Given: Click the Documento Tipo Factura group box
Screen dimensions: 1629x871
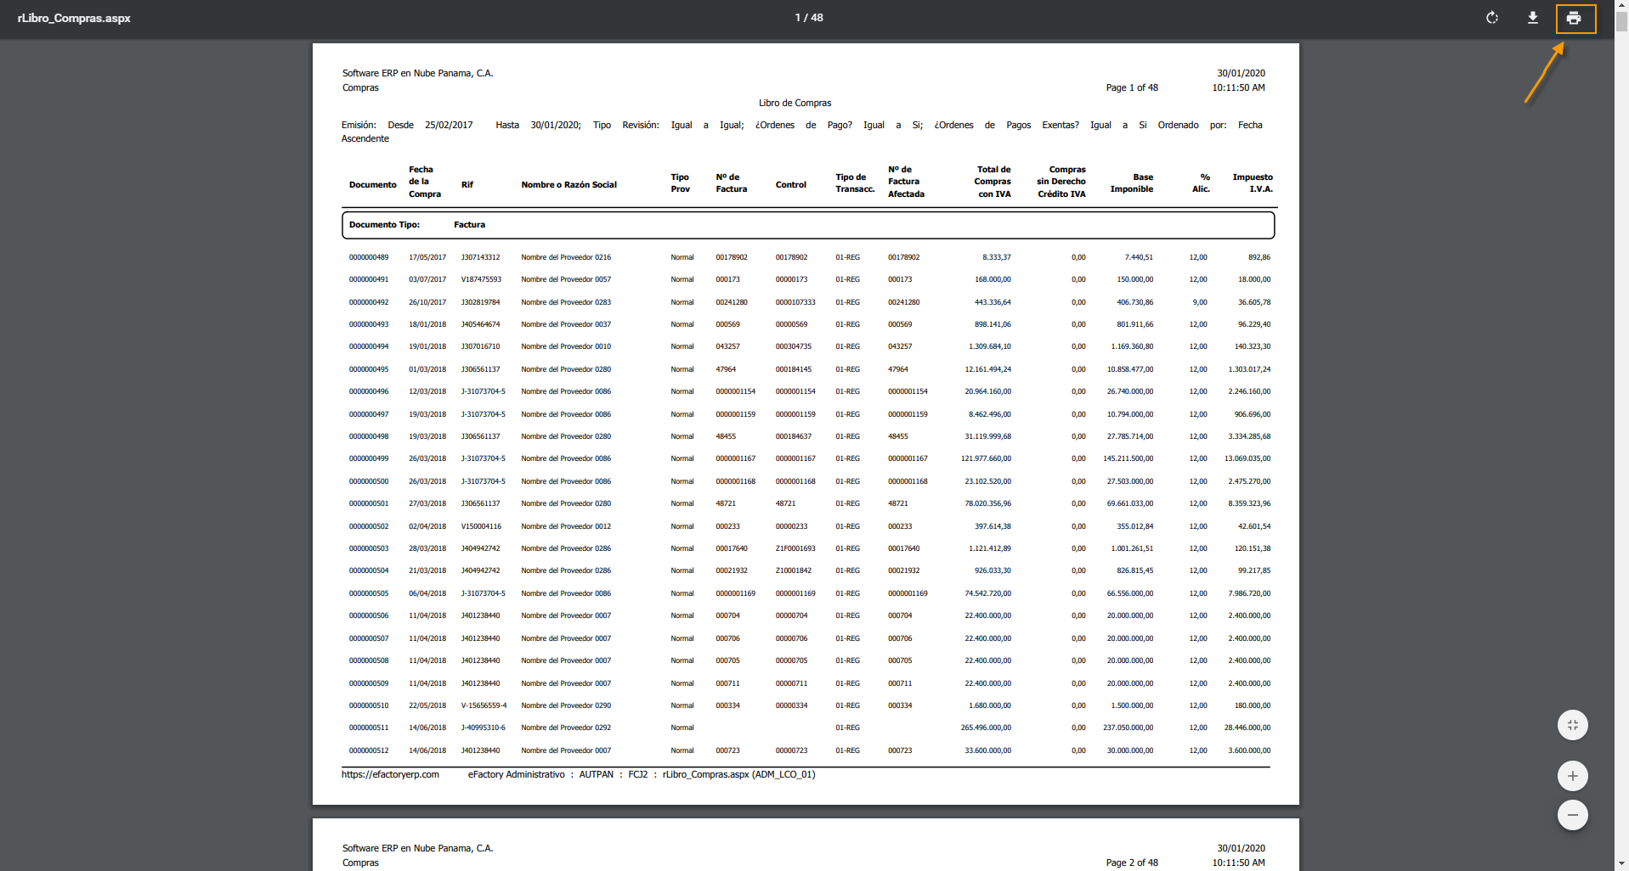Looking at the screenshot, I should [x=807, y=225].
